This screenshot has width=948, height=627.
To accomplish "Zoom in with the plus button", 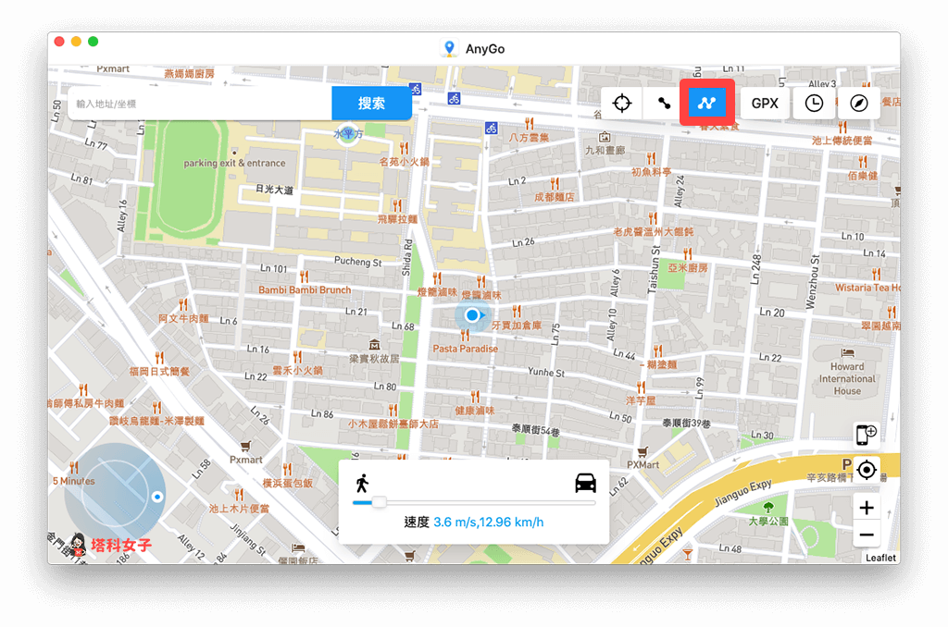I will pos(867,507).
